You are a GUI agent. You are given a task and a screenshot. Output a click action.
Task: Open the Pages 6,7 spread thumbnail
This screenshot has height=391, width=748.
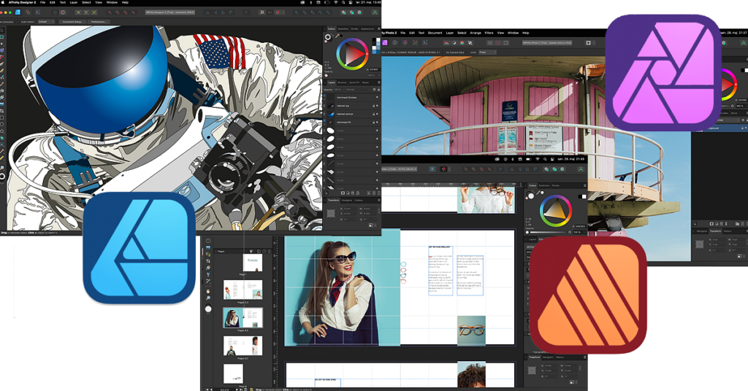(x=243, y=347)
